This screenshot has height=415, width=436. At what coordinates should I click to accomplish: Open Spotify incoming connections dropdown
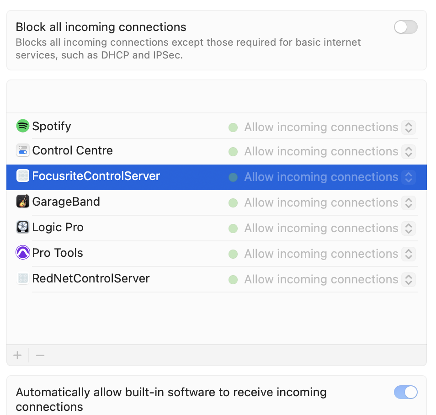coord(409,127)
